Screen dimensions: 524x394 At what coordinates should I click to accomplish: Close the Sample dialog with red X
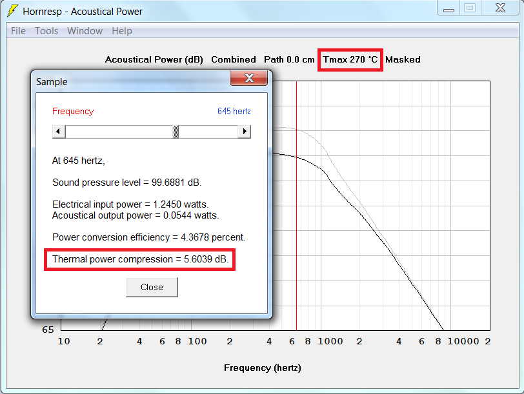tap(248, 78)
